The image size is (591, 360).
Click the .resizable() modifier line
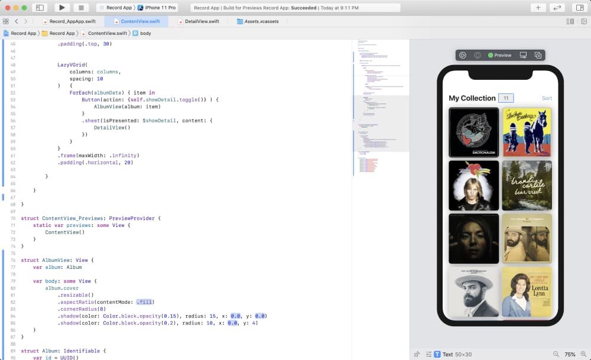point(76,295)
